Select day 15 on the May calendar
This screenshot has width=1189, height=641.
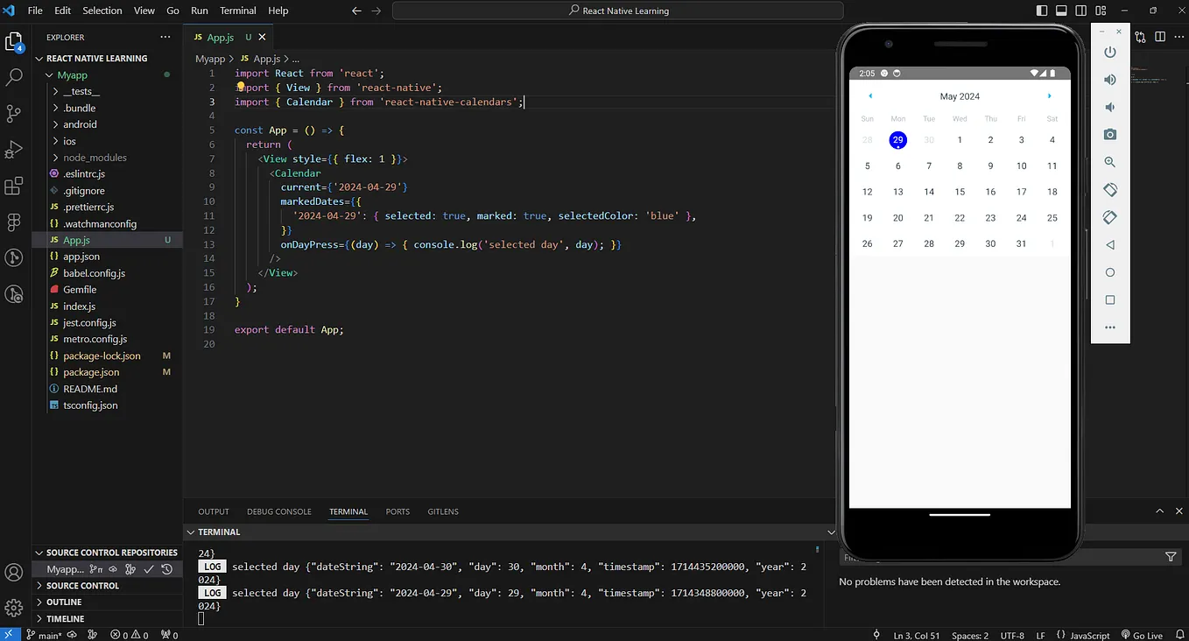click(x=960, y=191)
